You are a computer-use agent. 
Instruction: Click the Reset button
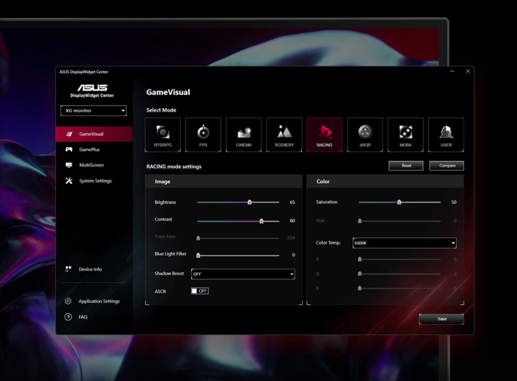406,166
